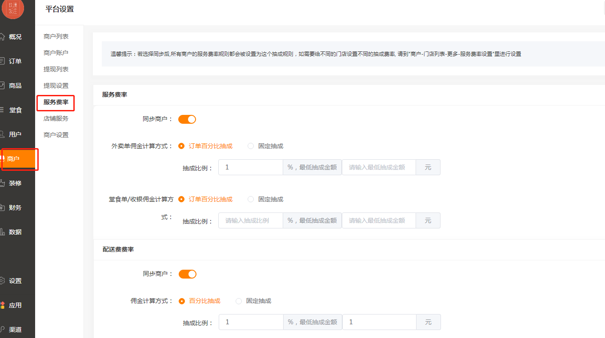Open the 提现设置 submenu

click(56, 86)
